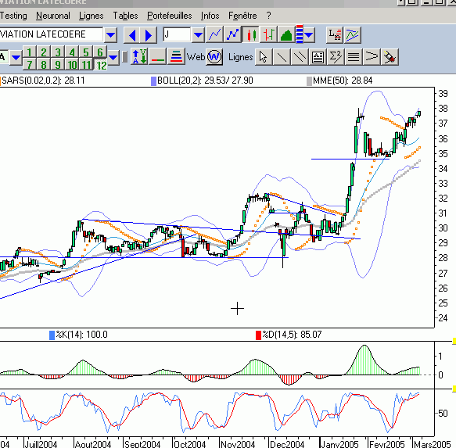The height and width of the screenshot is (448, 456).
Task: Open dropdown right of the number grid
Action: click(113, 57)
